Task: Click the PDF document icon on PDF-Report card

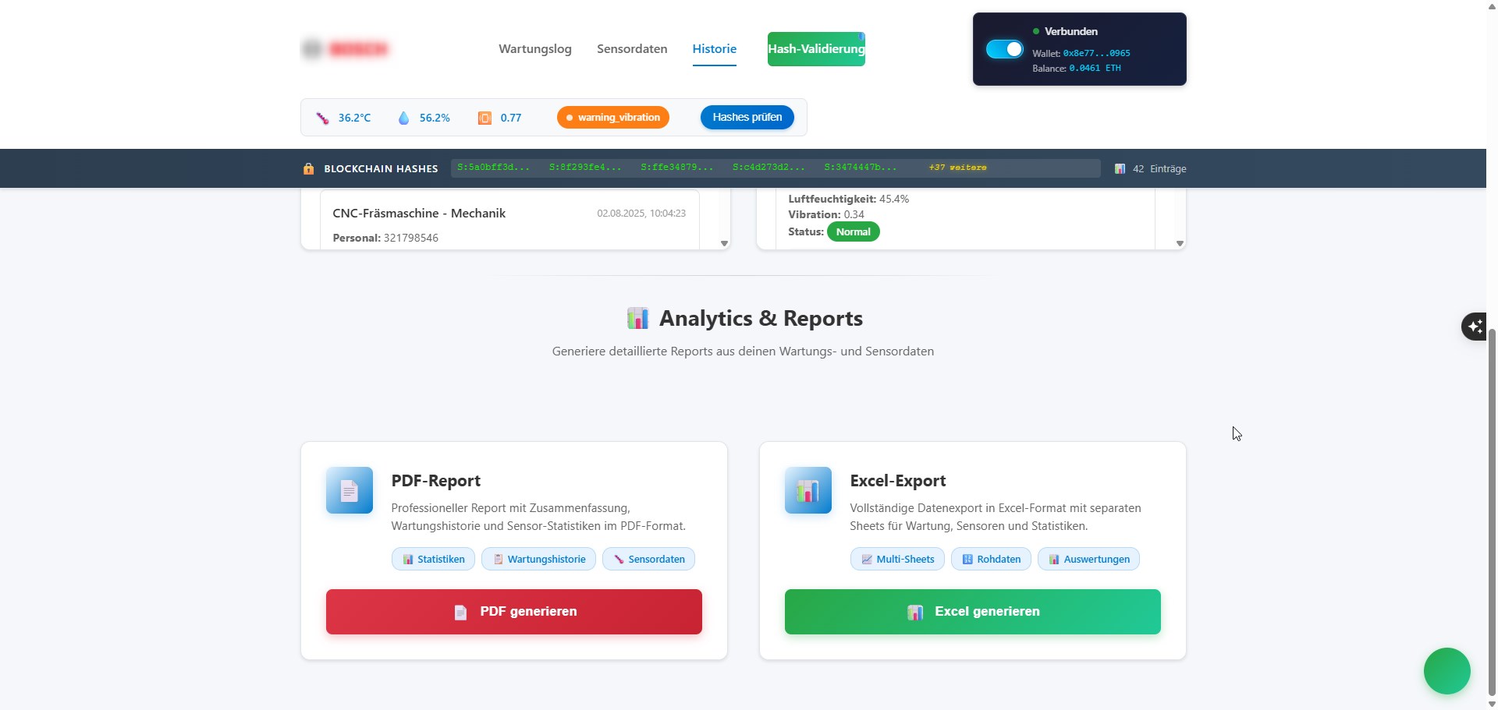Action: pos(349,490)
